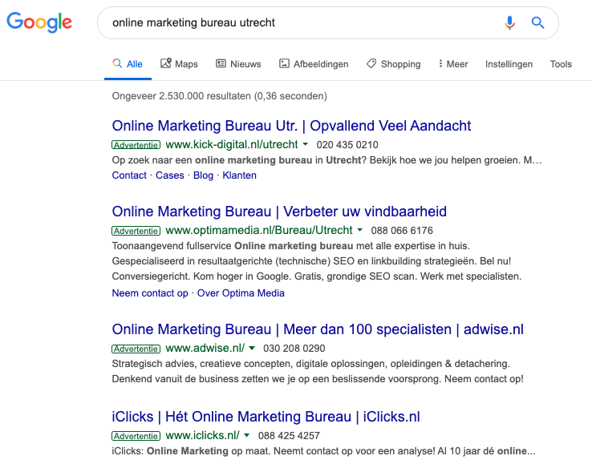
Task: Click the Nieuws tab newspaper icon
Action: [x=221, y=63]
